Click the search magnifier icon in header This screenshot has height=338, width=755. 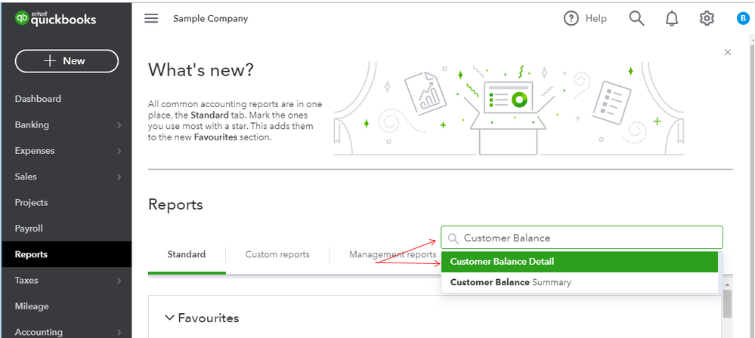click(x=636, y=19)
